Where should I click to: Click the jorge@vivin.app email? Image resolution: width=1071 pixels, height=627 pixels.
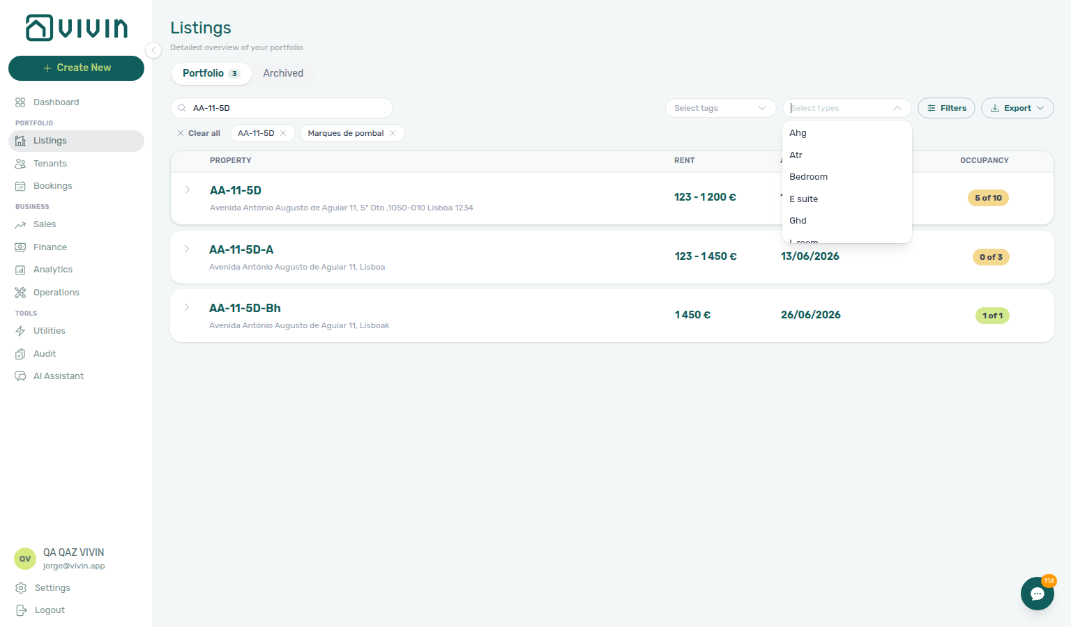(x=74, y=566)
